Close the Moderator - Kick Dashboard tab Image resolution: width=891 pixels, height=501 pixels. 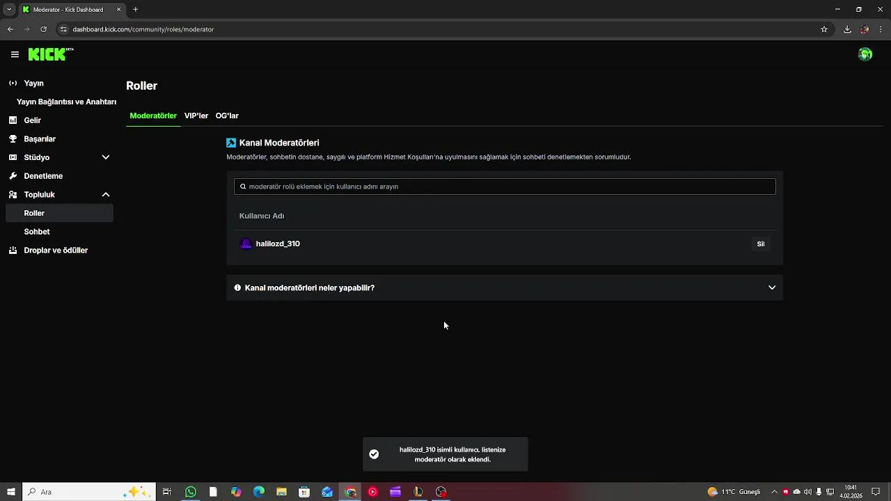click(x=118, y=10)
